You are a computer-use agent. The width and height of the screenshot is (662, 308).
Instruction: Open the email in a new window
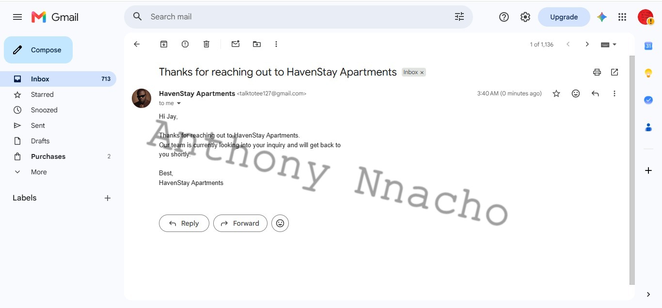615,72
